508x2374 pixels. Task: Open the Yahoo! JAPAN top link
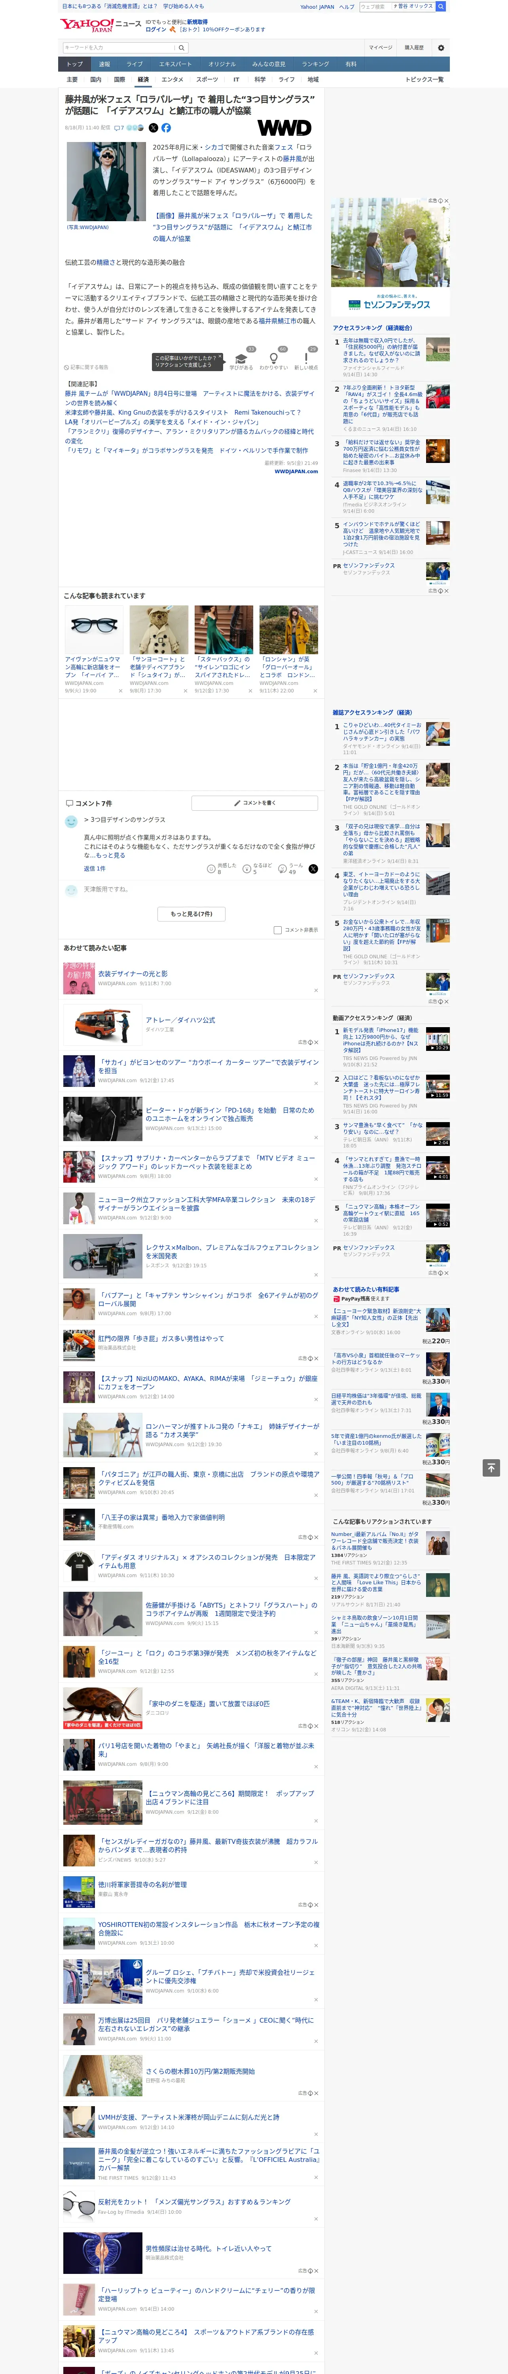317,6
